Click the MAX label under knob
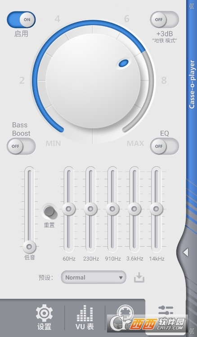The width and height of the screenshot is (197, 337). (135, 143)
